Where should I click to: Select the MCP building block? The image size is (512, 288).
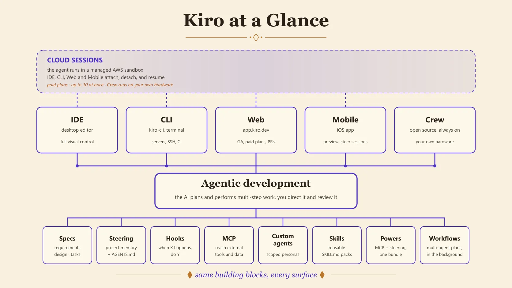coord(229,245)
